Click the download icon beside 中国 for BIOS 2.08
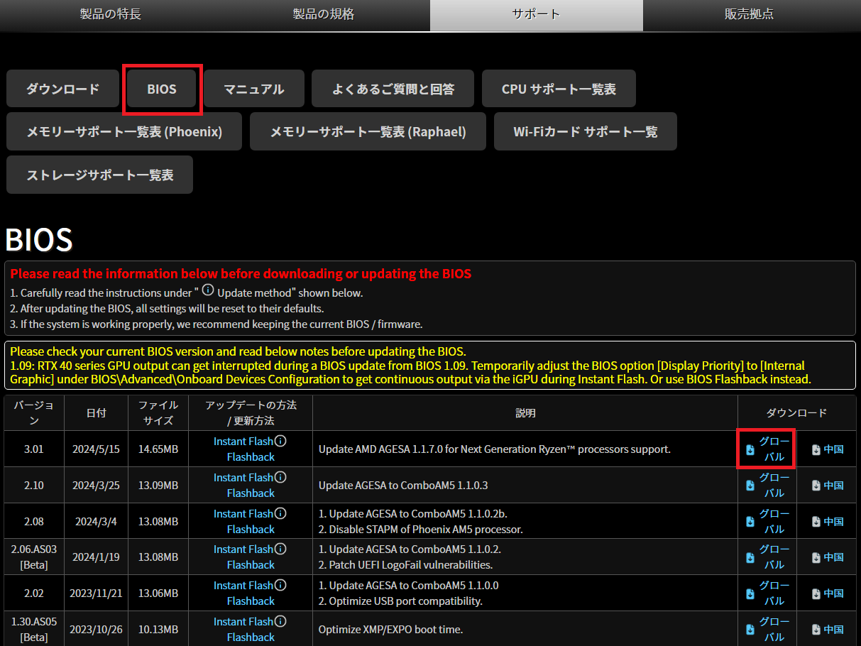 pos(816,522)
